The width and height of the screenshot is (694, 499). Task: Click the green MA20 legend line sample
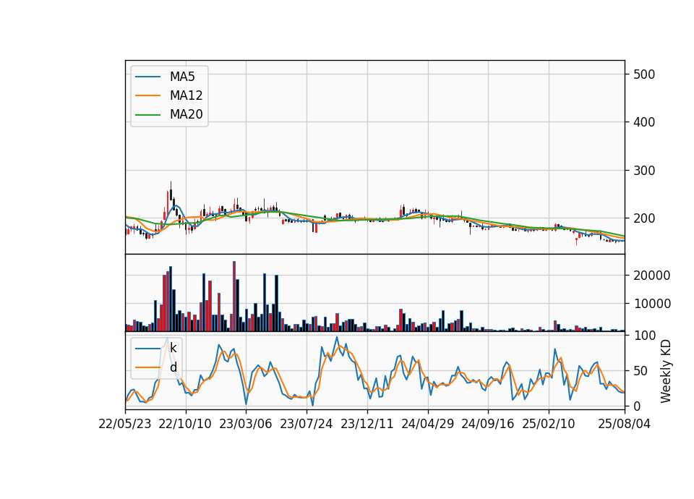point(147,115)
